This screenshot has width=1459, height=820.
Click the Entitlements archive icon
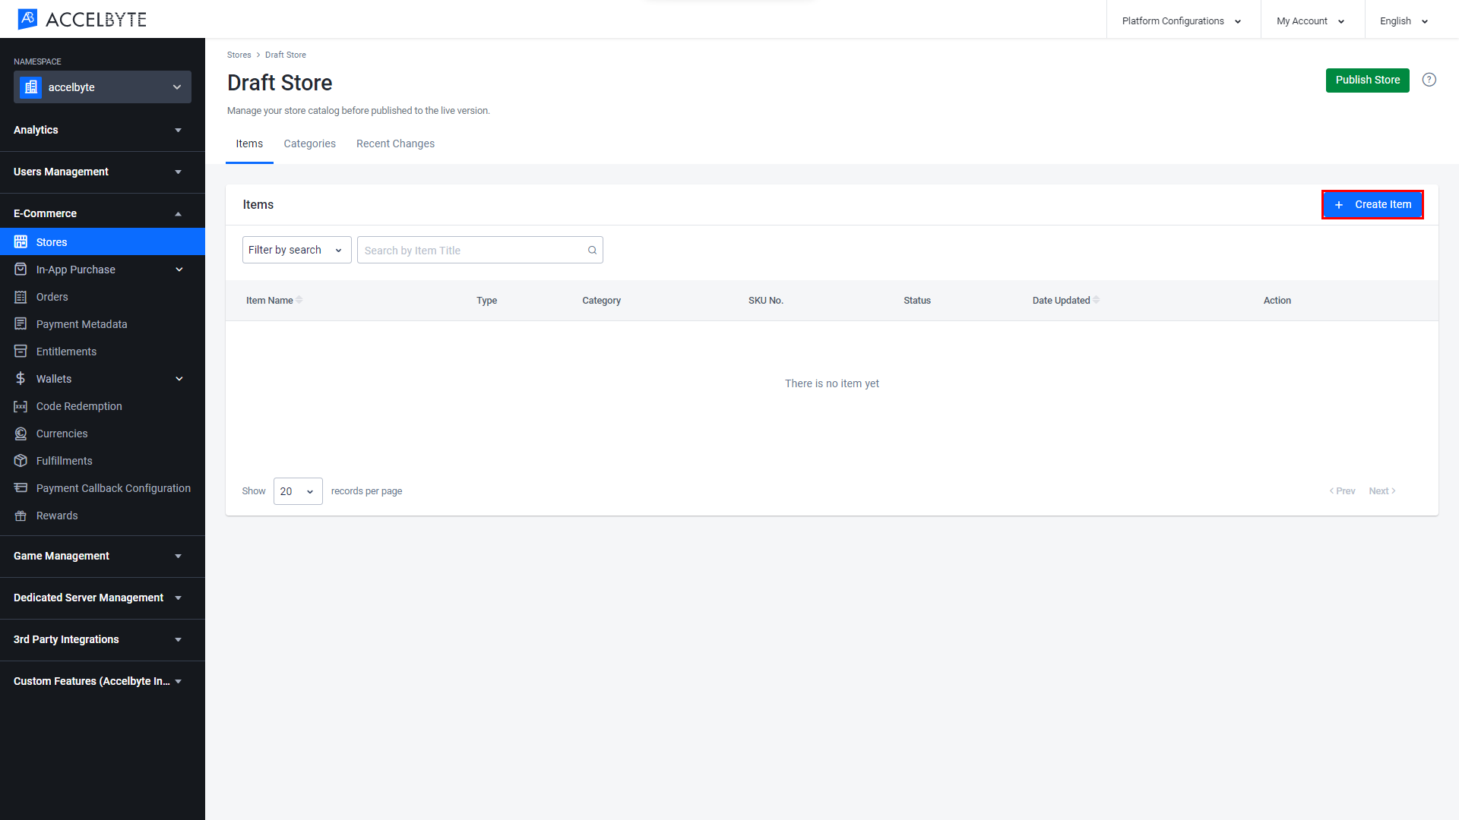21,352
